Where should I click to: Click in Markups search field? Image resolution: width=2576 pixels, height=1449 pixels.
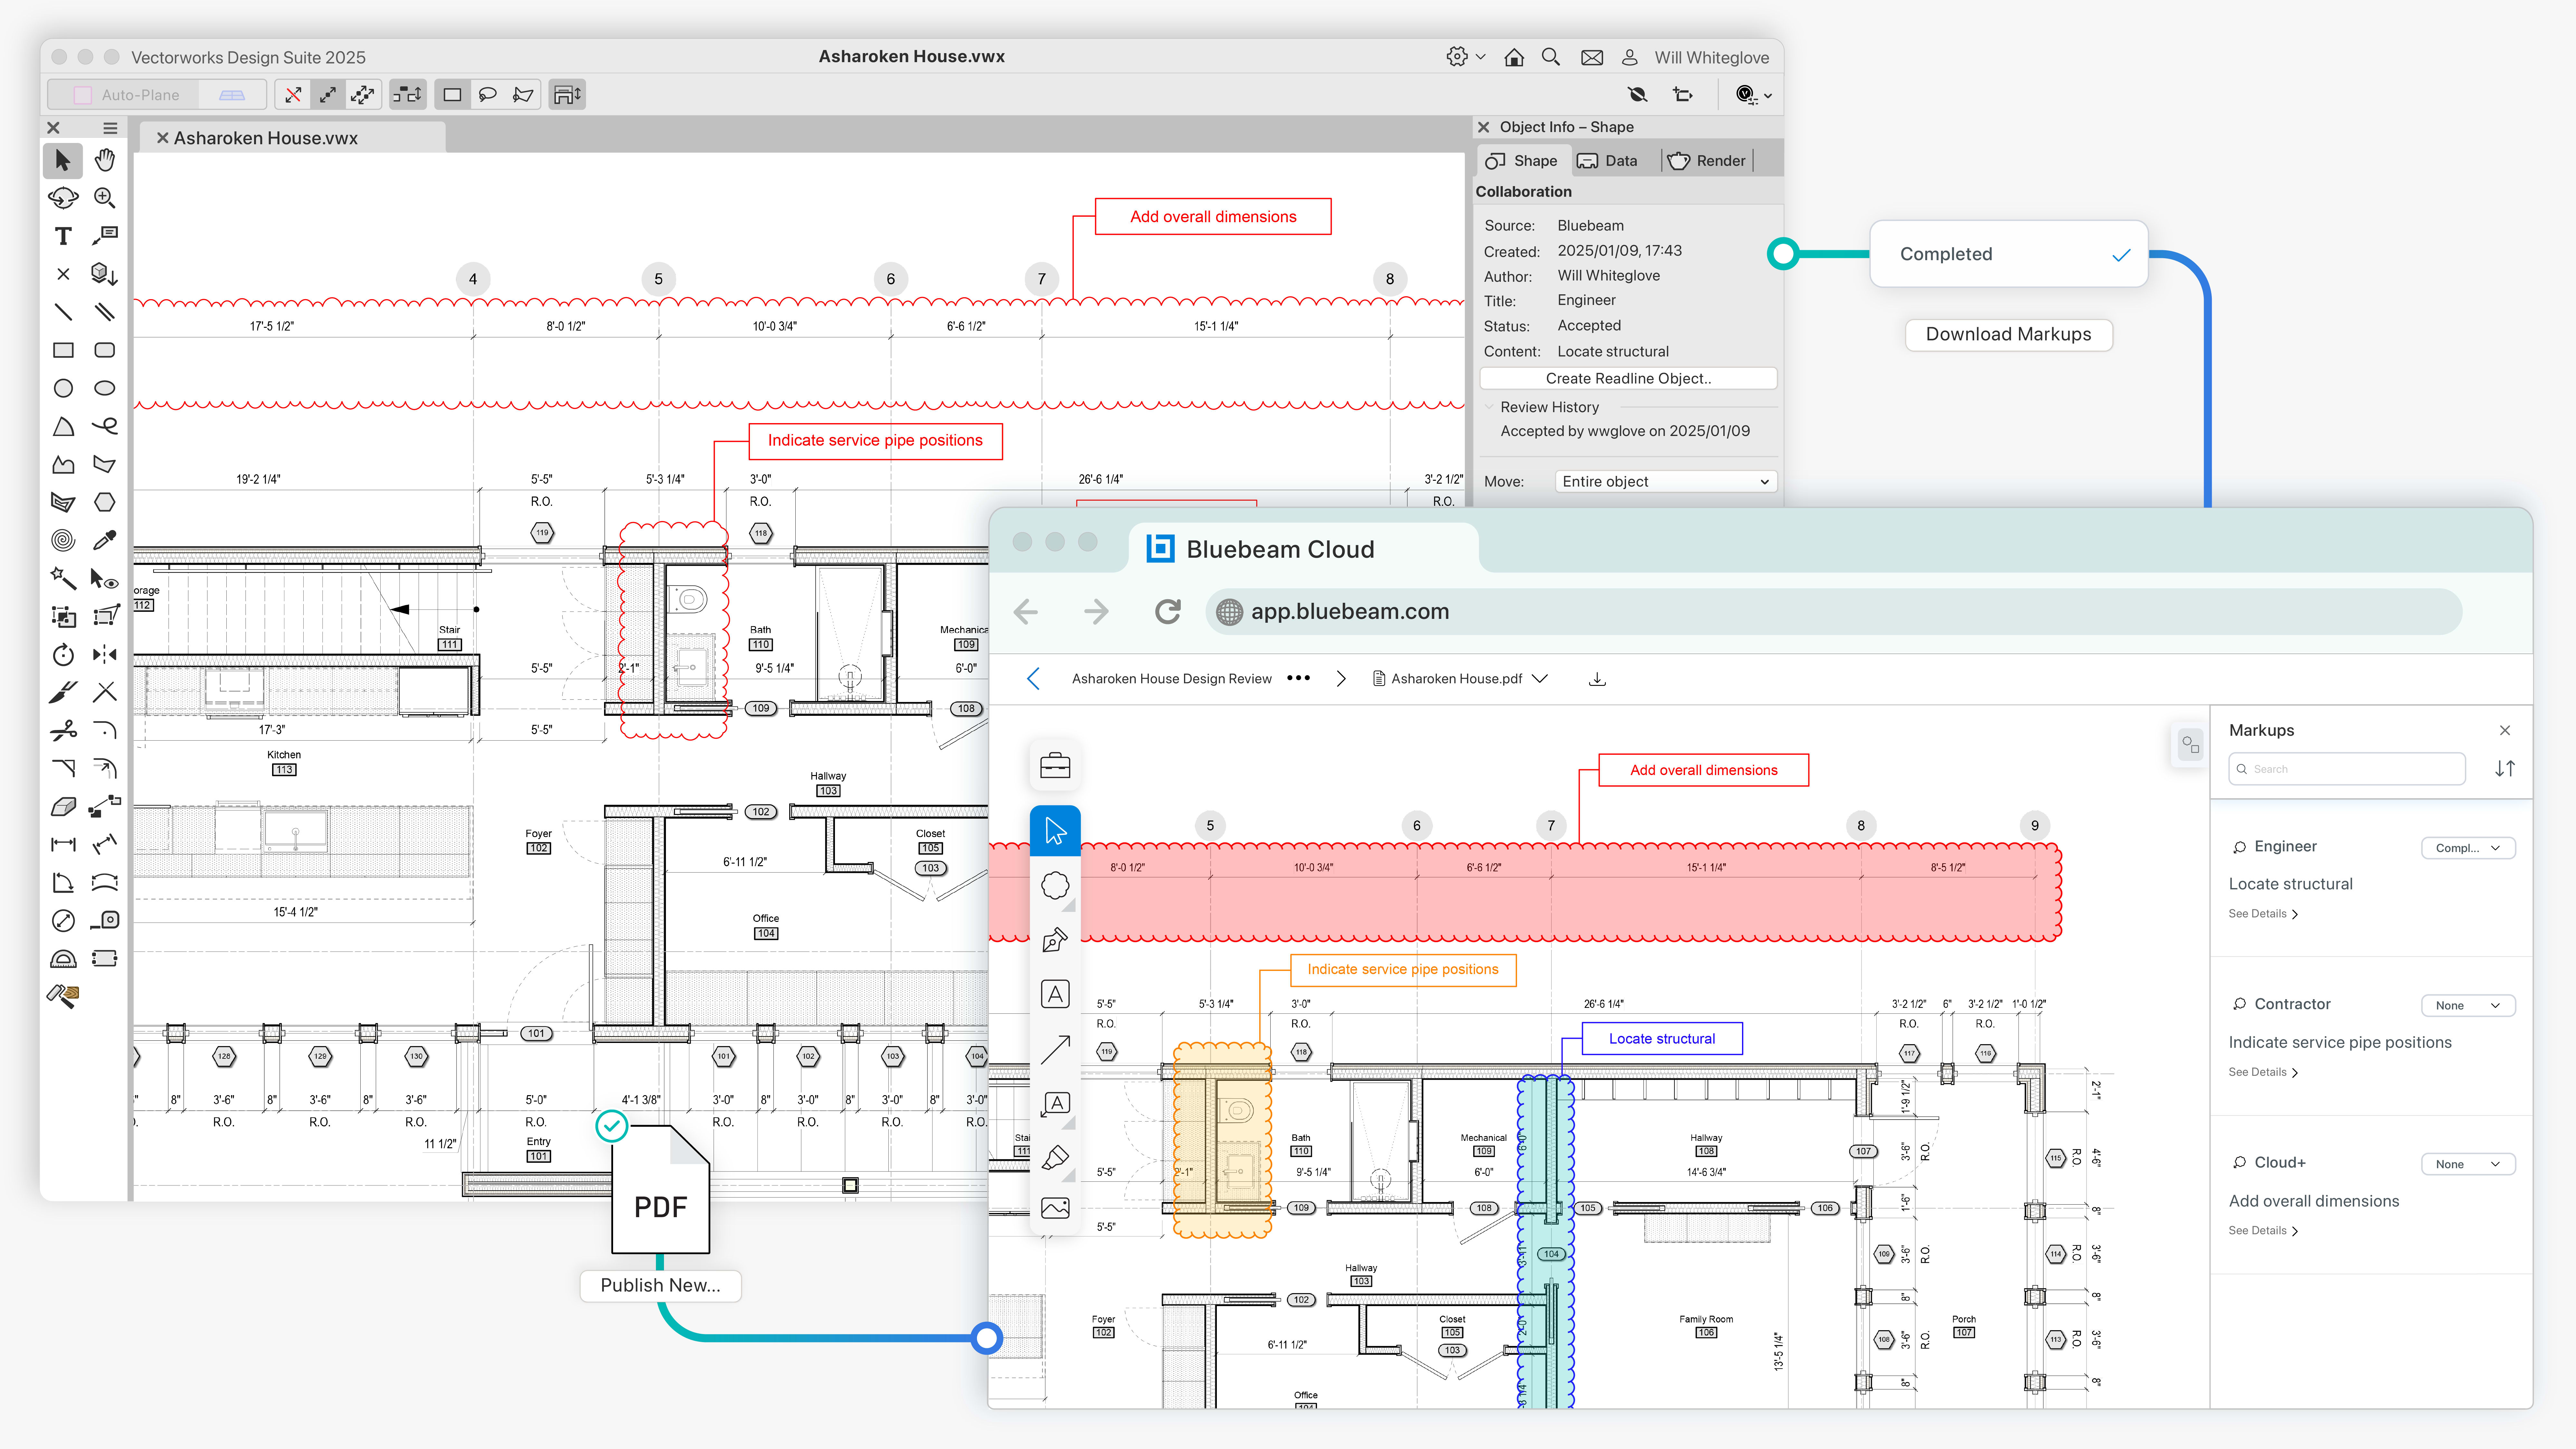tap(2347, 769)
